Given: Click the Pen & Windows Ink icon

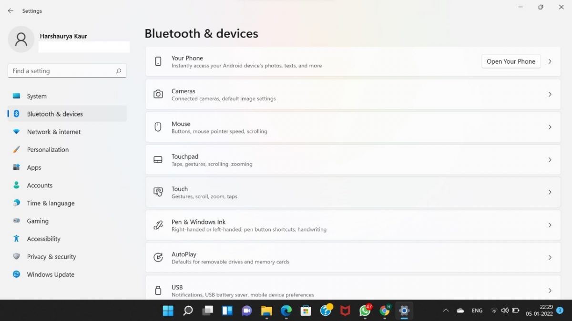Looking at the screenshot, I should [158, 225].
